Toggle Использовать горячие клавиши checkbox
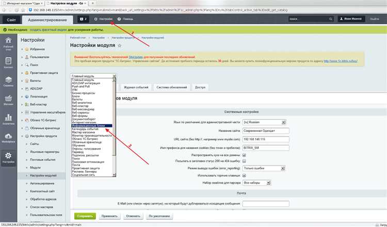The image size is (387, 227). [x=244, y=175]
